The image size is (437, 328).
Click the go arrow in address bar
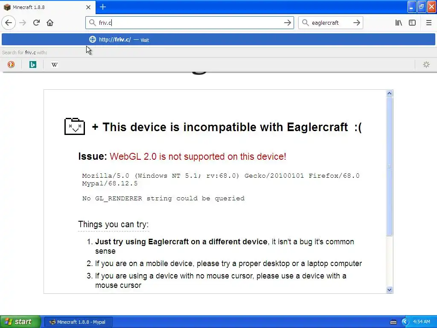(287, 23)
